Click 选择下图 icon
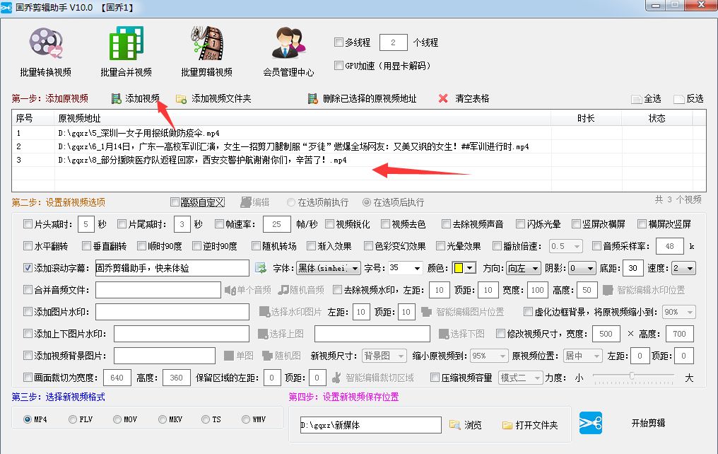The height and width of the screenshot is (454, 718). point(444,334)
